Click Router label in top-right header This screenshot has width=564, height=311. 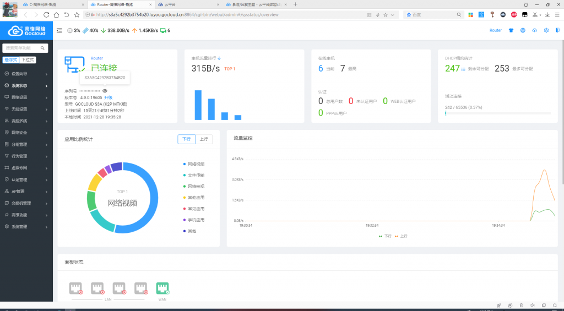click(x=495, y=31)
